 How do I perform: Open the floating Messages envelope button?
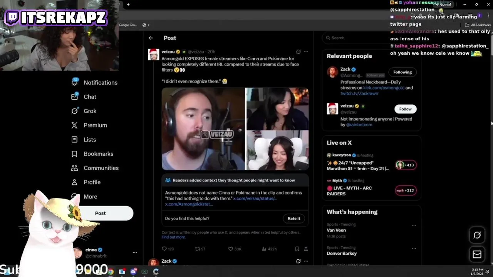click(x=477, y=254)
